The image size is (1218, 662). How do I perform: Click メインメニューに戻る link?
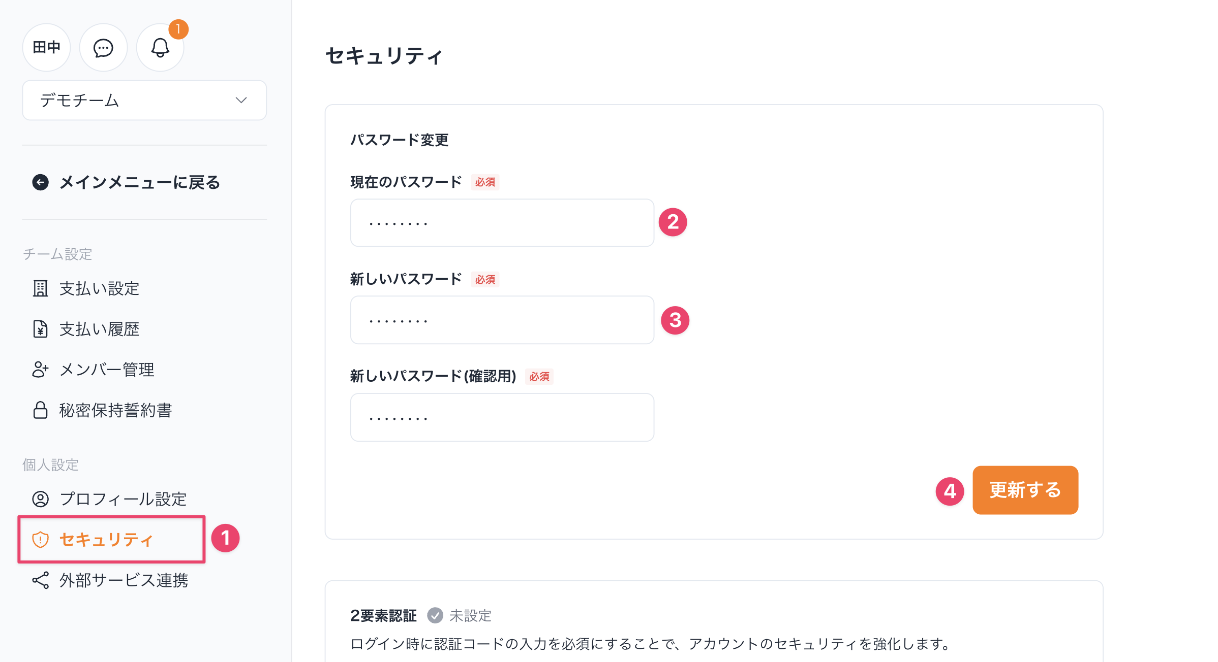point(139,182)
